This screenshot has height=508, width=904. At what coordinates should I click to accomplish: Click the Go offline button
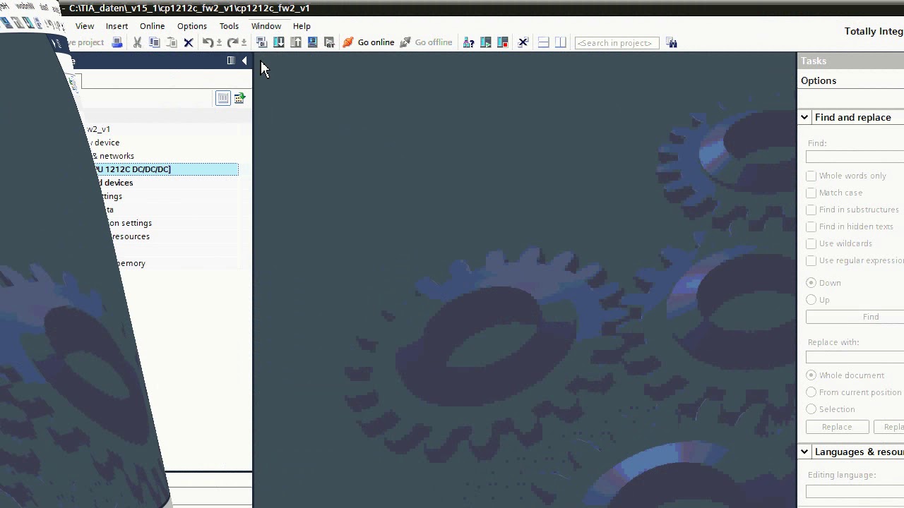point(426,42)
